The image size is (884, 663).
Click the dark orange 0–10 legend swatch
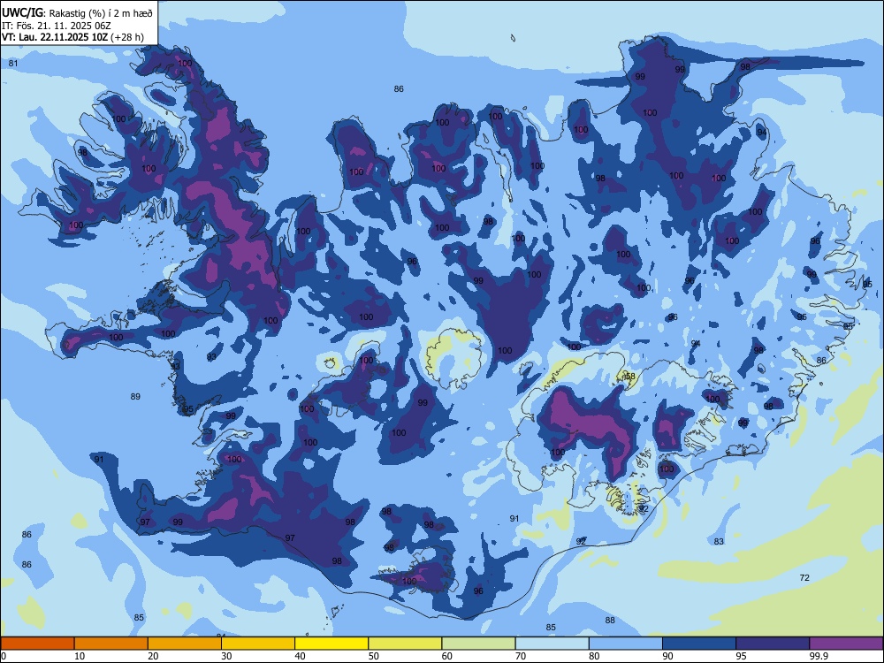coord(37,644)
